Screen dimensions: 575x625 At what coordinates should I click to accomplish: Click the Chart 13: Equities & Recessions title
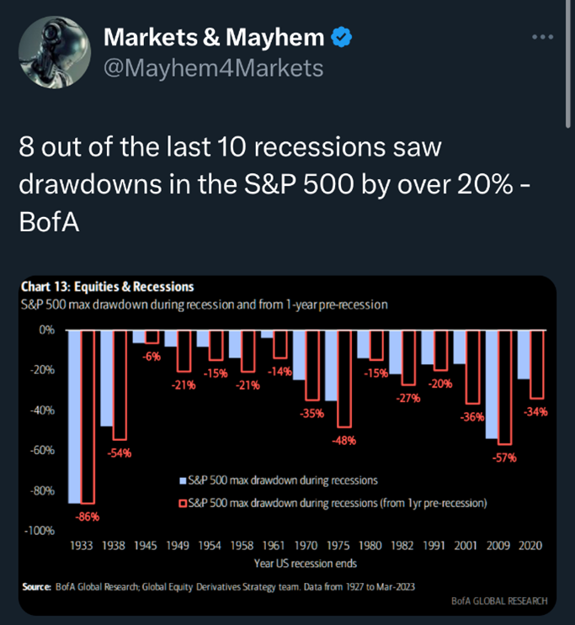[x=107, y=285]
